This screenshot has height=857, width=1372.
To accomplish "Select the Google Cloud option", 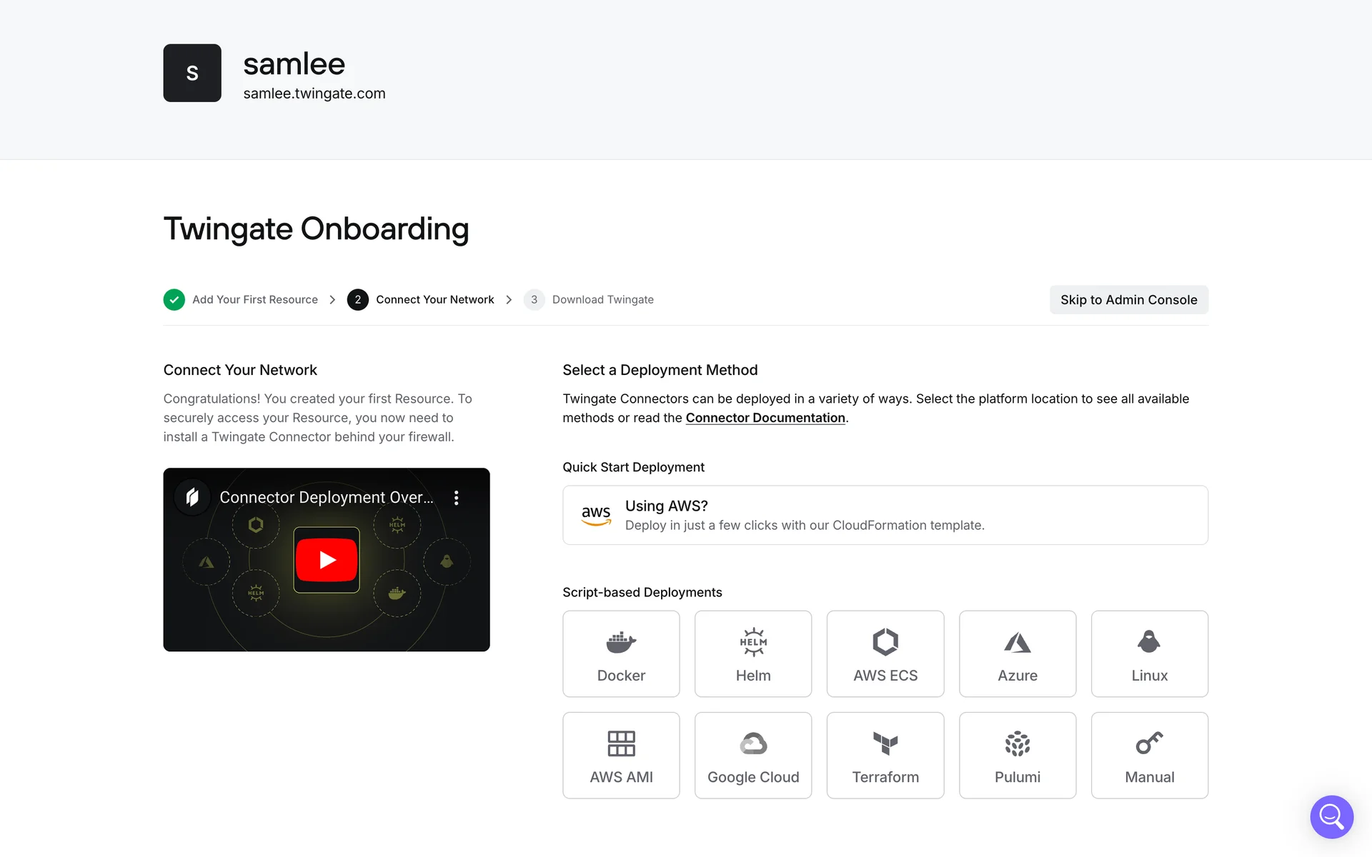I will [x=752, y=755].
